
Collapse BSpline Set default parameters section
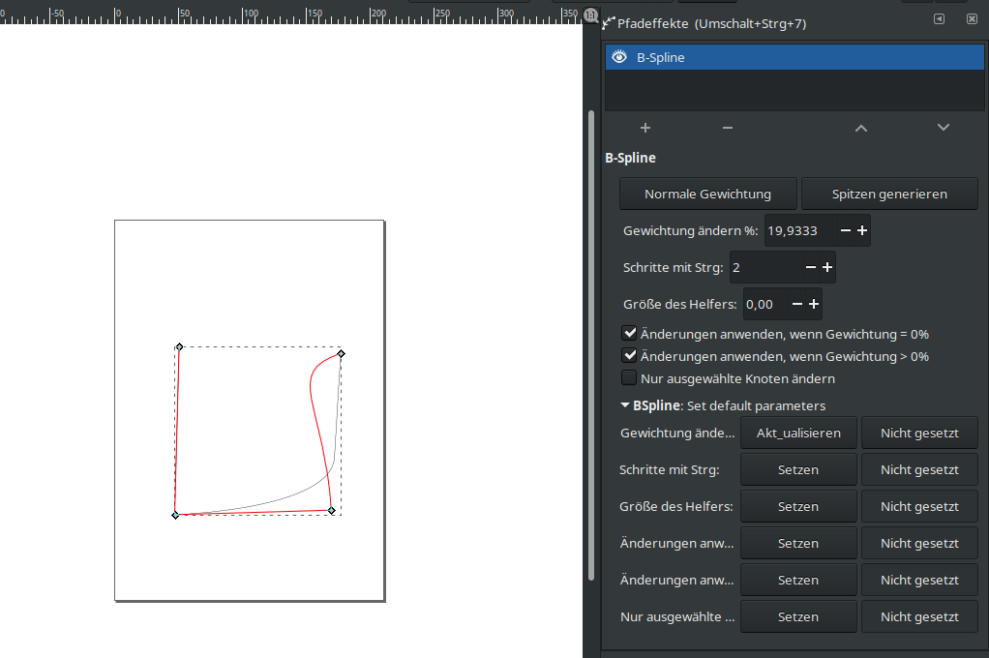click(625, 405)
